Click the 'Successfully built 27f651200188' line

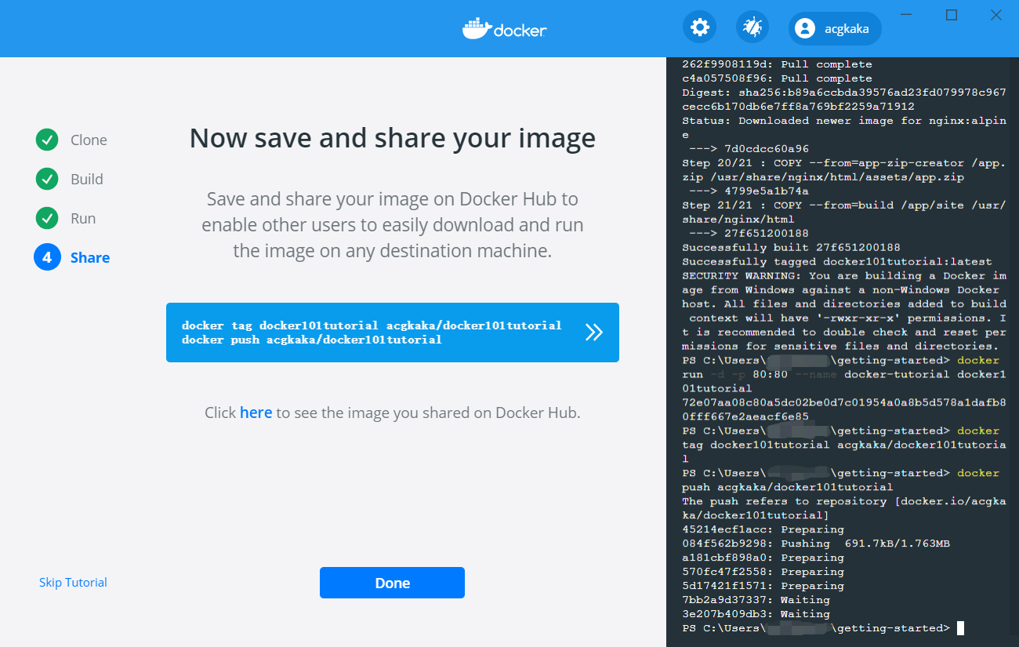point(791,248)
